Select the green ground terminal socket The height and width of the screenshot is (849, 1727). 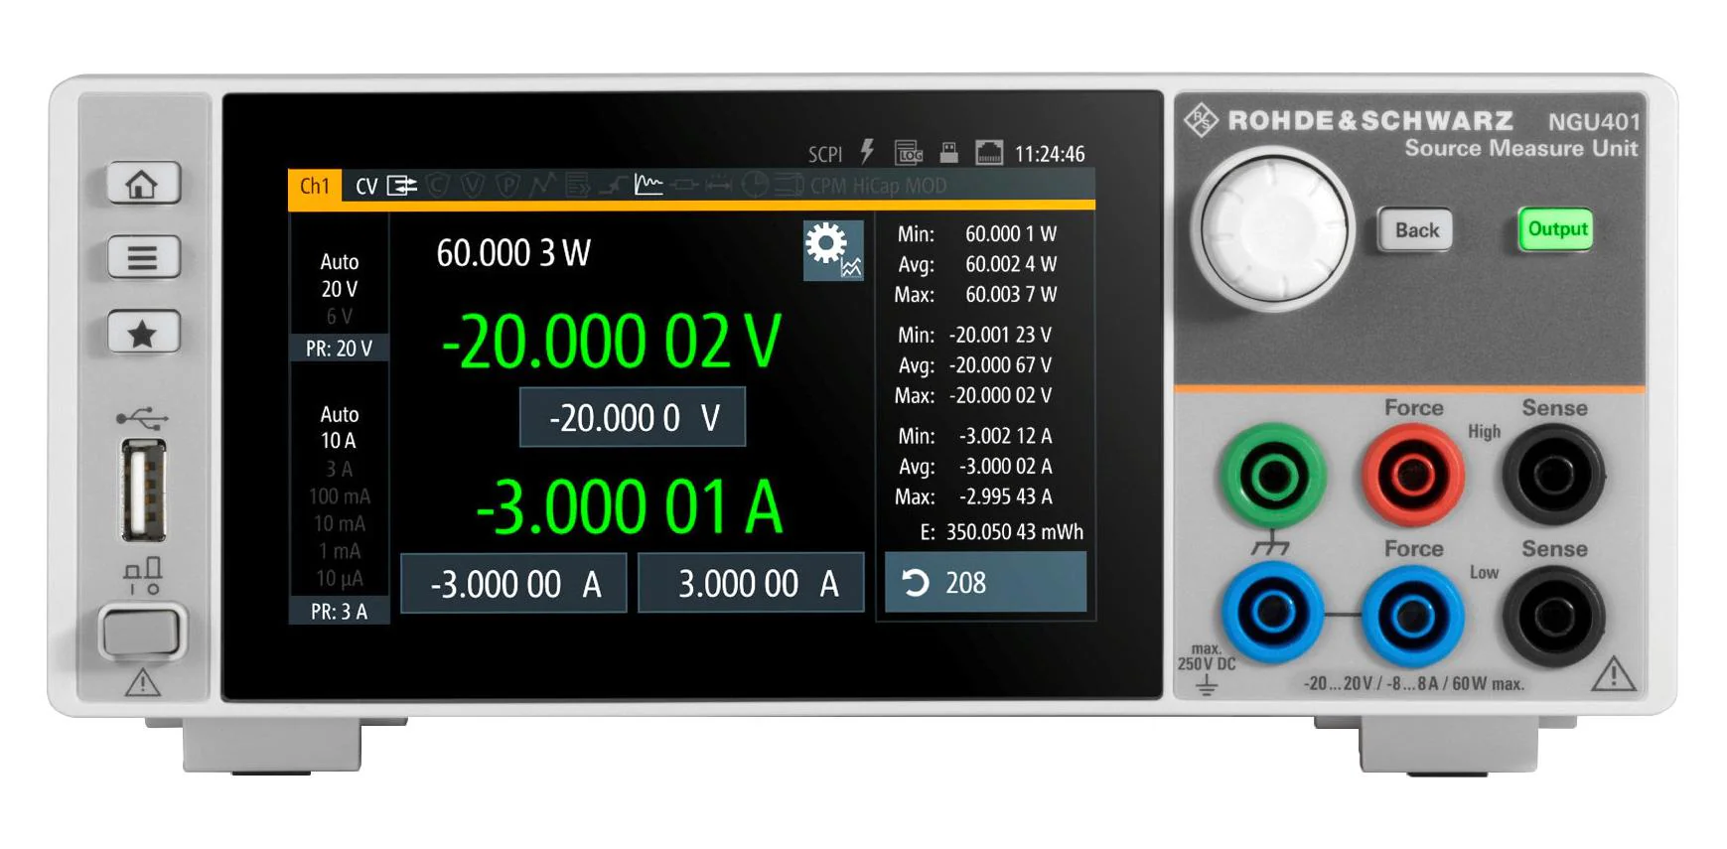[x=1272, y=476]
